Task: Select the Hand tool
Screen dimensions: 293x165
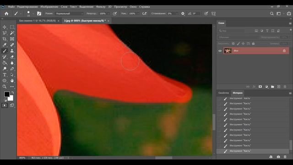Action: 12,81
